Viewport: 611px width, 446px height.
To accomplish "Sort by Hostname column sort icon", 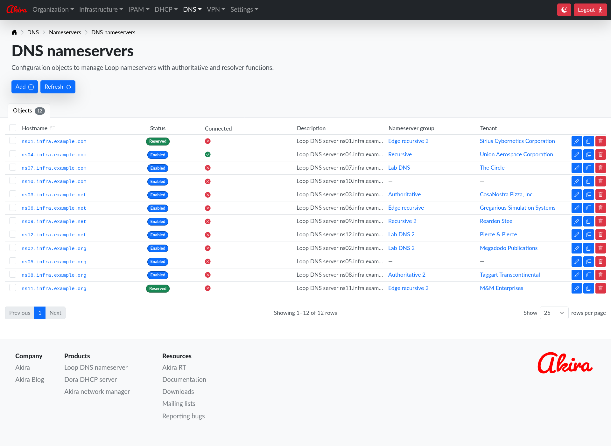I will pos(53,128).
